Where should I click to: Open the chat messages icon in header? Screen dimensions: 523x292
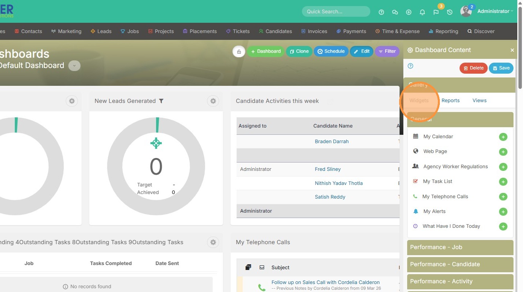pyautogui.click(x=395, y=12)
